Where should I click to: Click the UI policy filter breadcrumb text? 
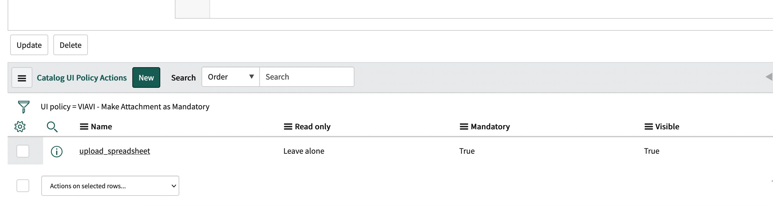coord(125,106)
